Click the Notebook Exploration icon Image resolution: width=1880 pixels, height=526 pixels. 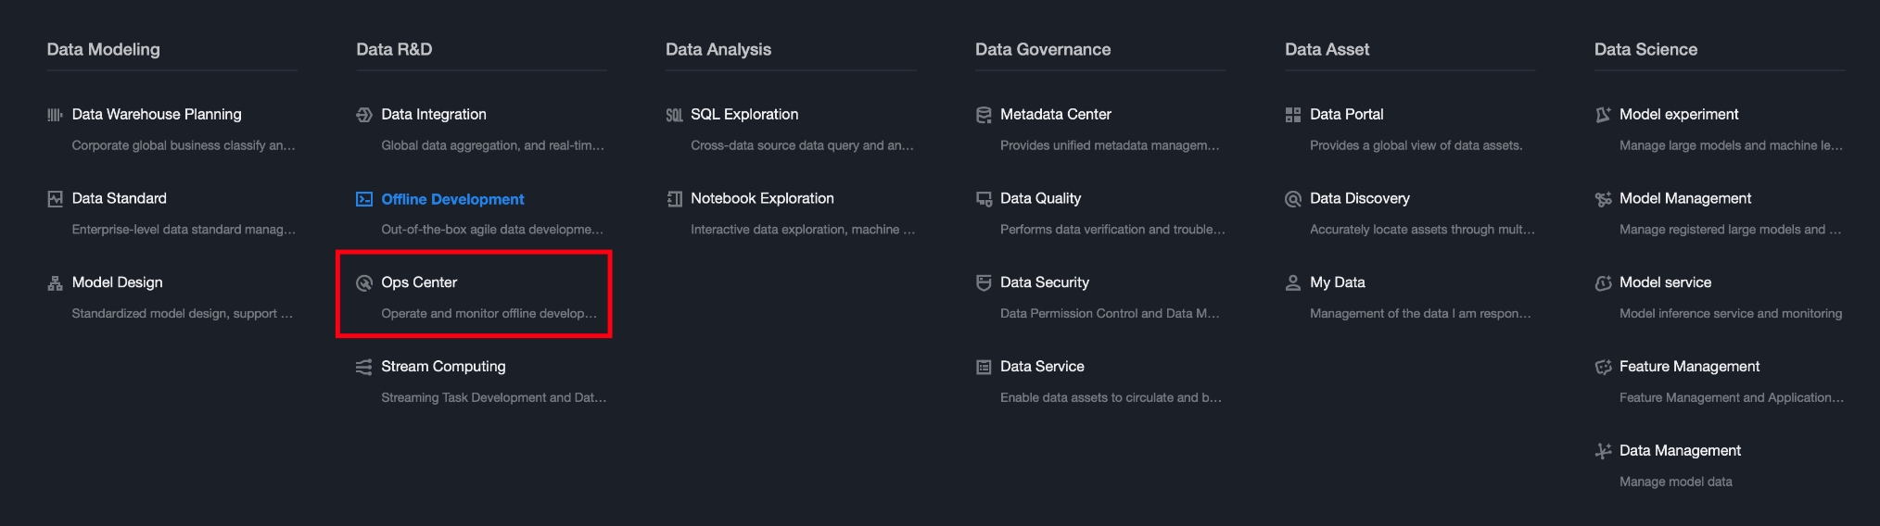[x=674, y=199]
